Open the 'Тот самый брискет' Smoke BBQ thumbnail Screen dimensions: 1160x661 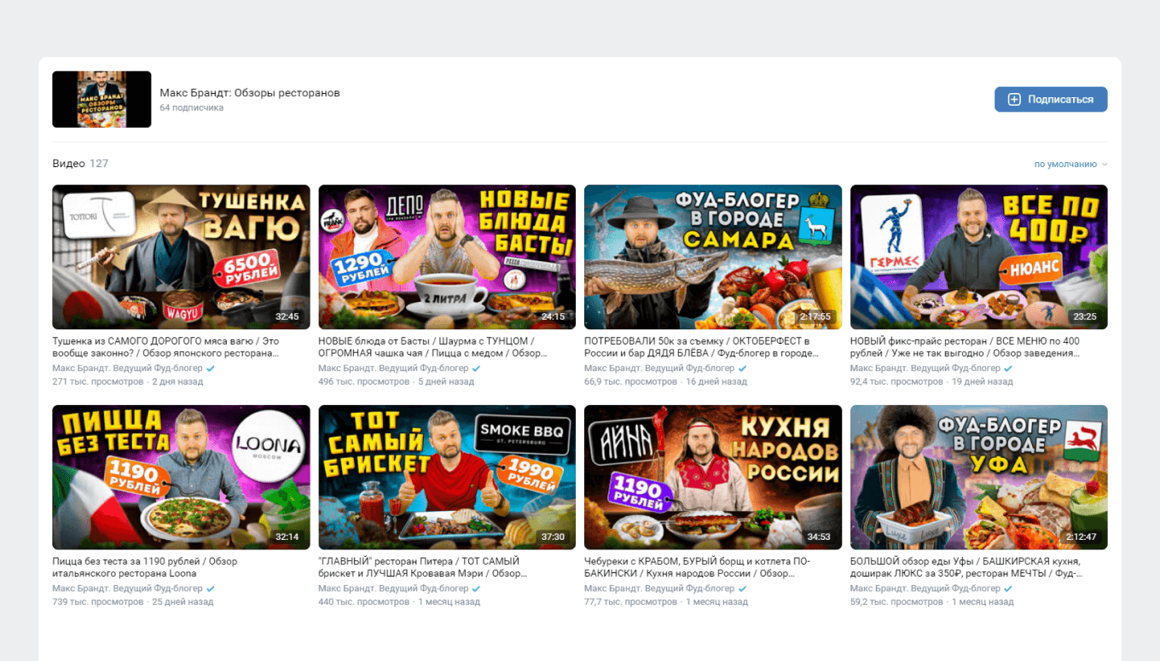click(x=447, y=477)
